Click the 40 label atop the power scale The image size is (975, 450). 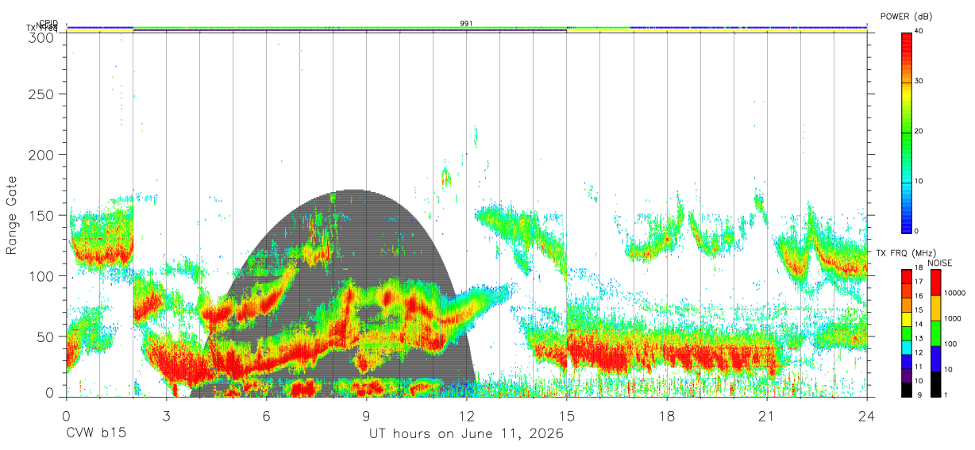point(919,31)
